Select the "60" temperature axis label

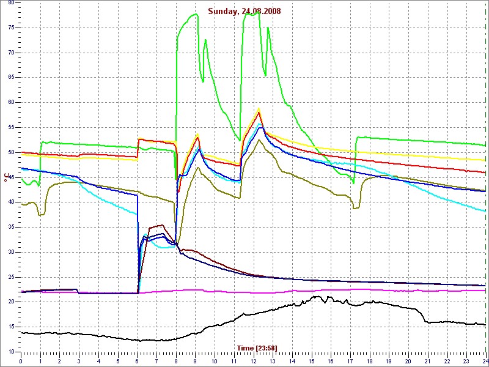(11, 103)
